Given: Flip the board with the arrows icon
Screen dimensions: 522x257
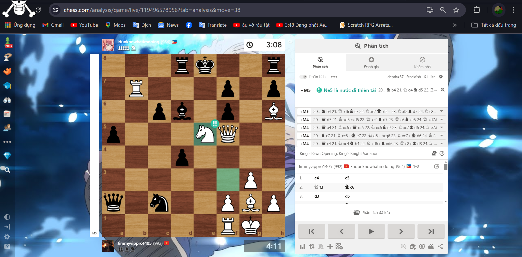Looking at the screenshot, I should coord(312,247).
